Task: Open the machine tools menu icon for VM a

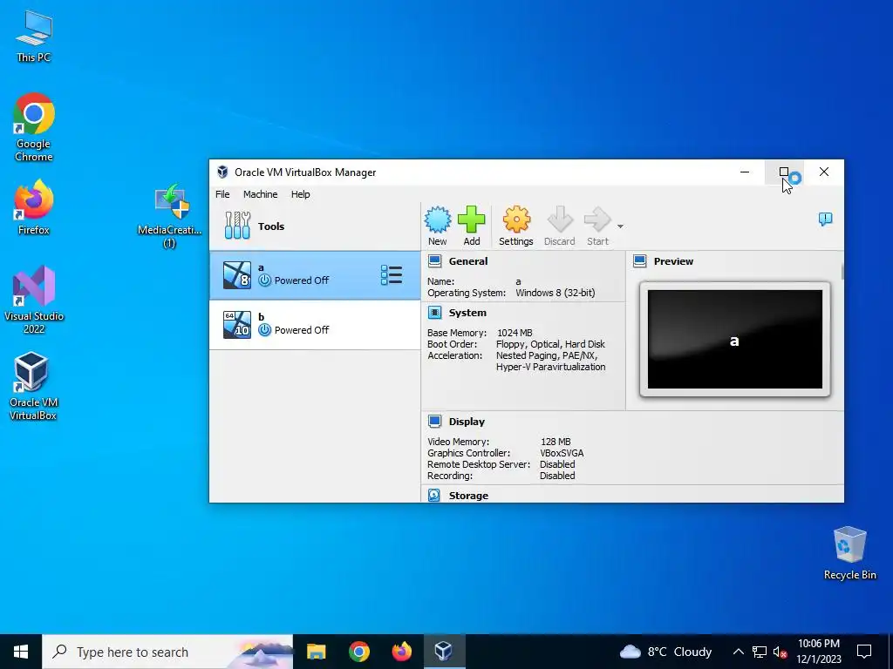Action: 392,275
